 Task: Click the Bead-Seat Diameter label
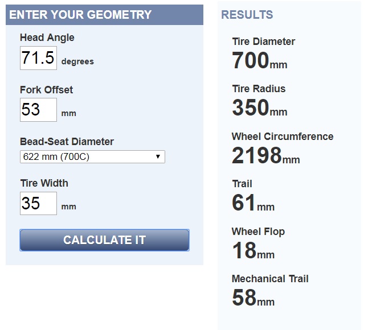pos(67,142)
